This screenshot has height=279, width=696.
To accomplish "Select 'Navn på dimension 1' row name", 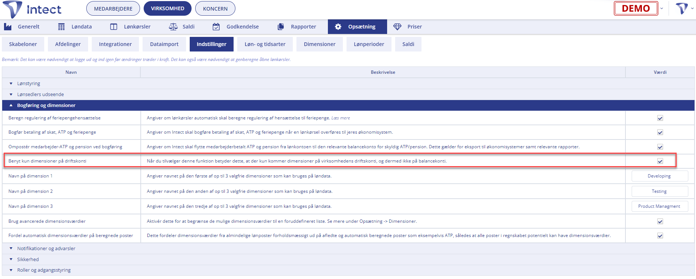I will tap(30, 176).
